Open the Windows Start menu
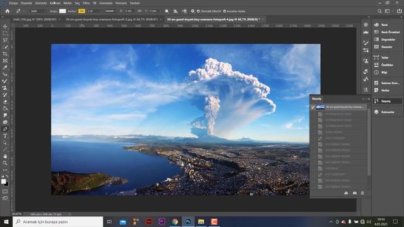The height and width of the screenshot is (227, 404). pos(6,221)
